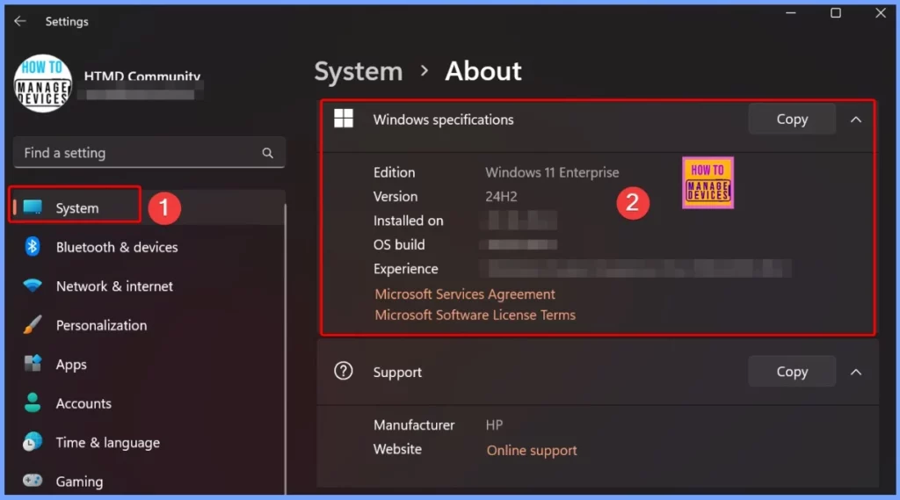900x500 pixels.
Task: Click the sidebar vertical scrollbar
Action: (286, 349)
